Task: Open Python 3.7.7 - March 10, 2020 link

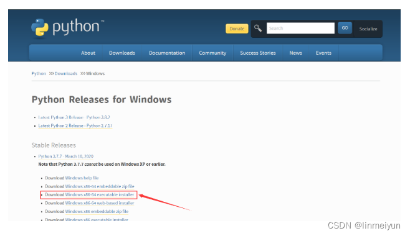Action: point(66,157)
